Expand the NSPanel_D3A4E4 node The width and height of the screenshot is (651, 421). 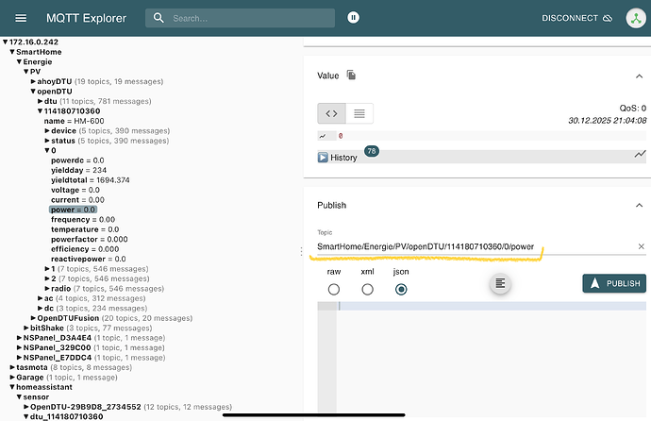point(19,338)
